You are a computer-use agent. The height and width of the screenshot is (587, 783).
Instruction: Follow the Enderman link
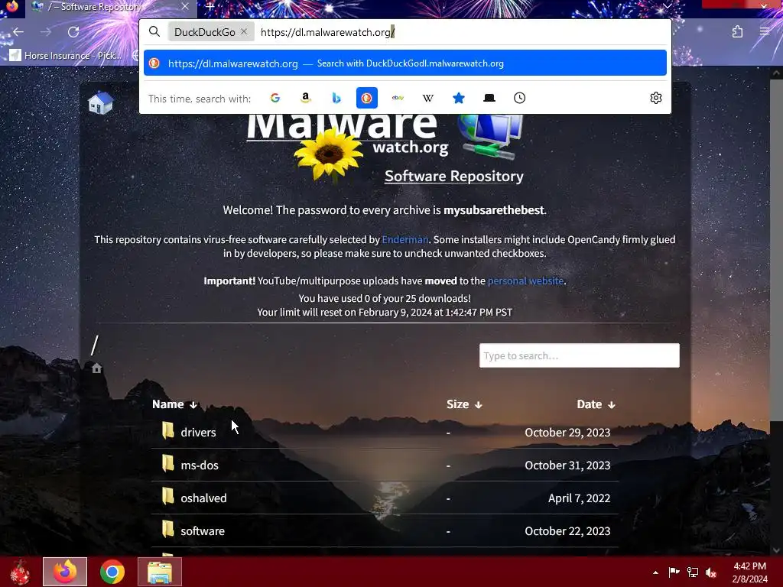[x=405, y=239]
